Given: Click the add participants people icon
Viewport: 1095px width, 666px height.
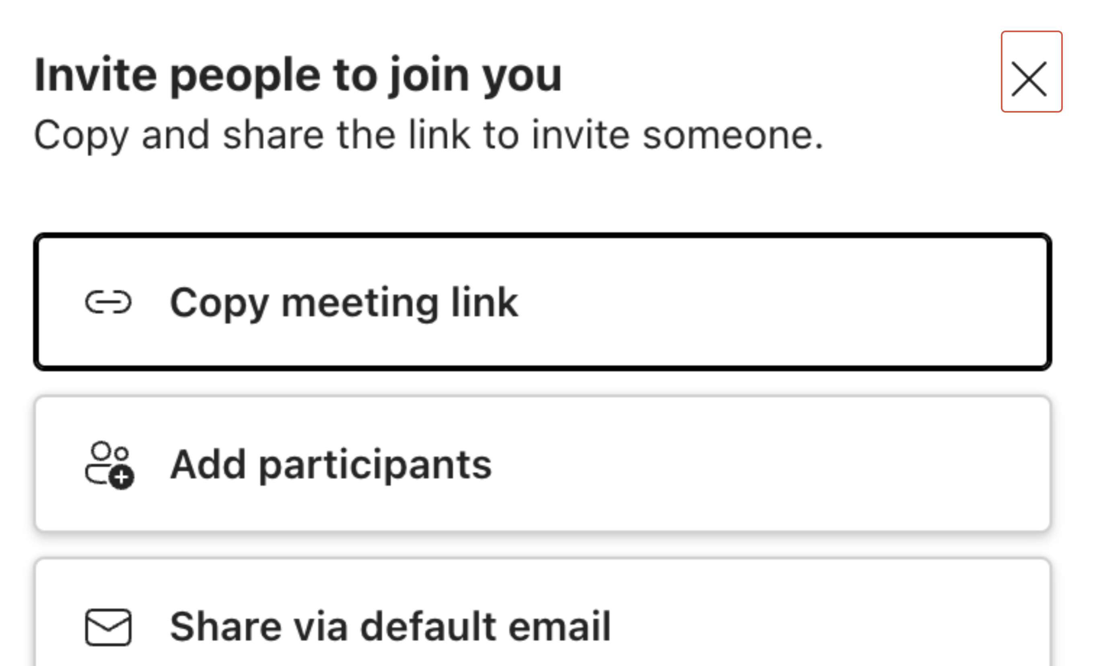Looking at the screenshot, I should tap(109, 464).
